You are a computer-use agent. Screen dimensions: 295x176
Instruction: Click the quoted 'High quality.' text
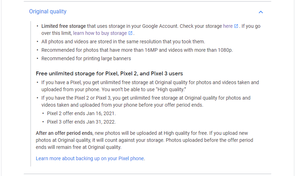click(172, 90)
